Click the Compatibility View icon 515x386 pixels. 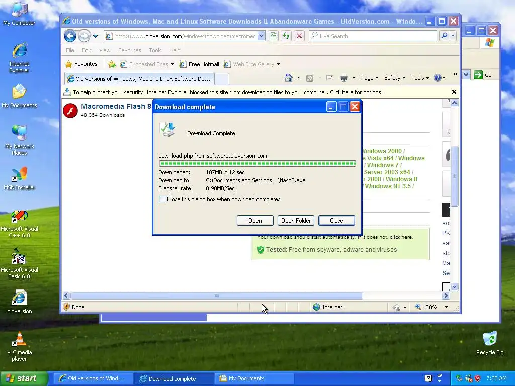point(273,36)
